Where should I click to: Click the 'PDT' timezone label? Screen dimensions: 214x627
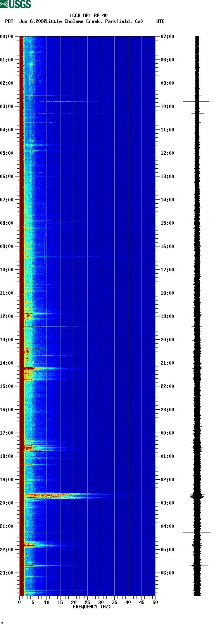point(9,21)
